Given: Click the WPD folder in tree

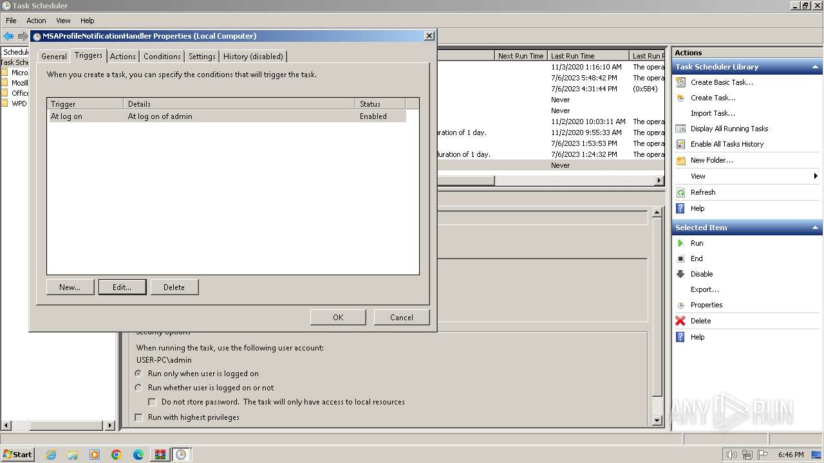Looking at the screenshot, I should [x=14, y=104].
